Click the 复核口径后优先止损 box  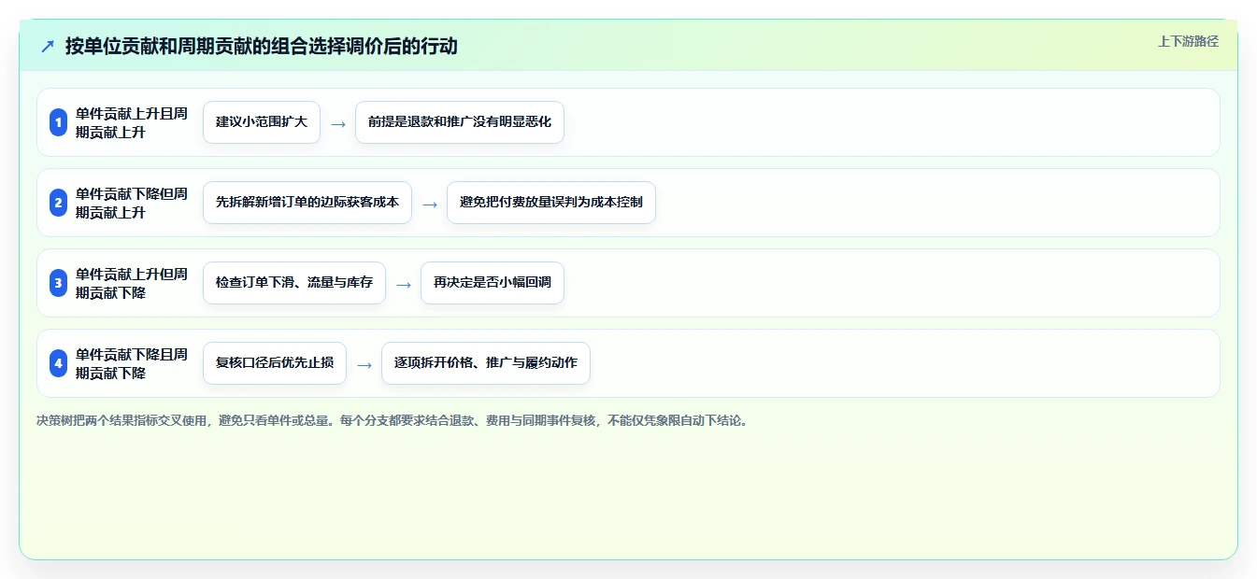[275, 363]
